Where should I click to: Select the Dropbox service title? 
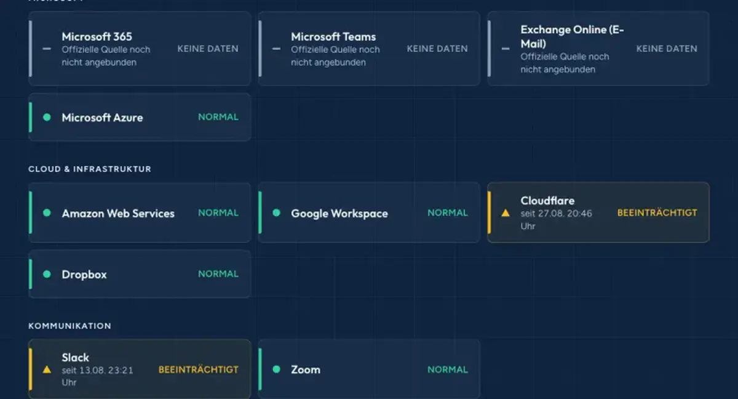[84, 275]
